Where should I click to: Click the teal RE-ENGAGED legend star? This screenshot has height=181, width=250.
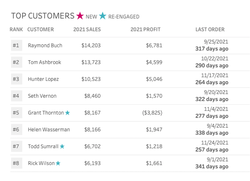pos(103,16)
